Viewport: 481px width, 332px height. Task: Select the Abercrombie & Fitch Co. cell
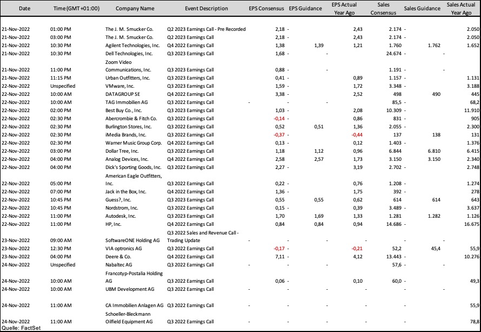[x=131, y=119]
